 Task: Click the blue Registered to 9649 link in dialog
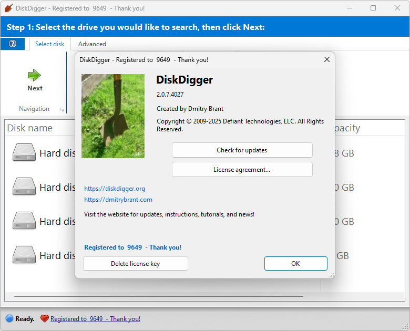[132, 247]
